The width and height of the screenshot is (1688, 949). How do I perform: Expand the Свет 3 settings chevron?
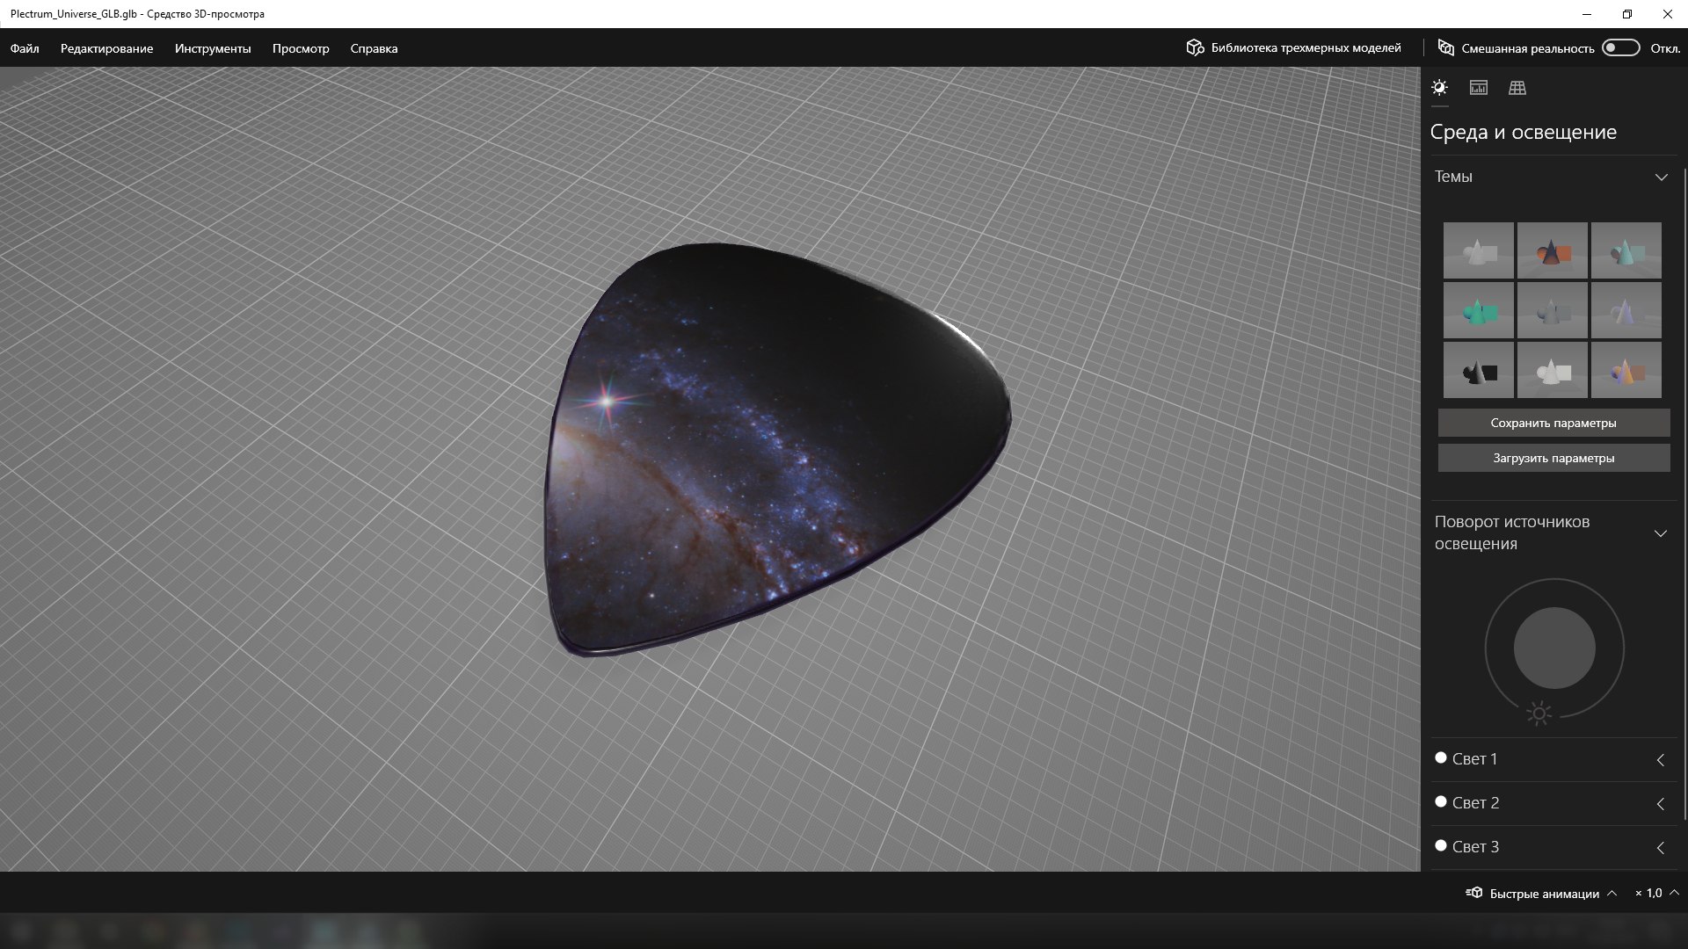1661,848
